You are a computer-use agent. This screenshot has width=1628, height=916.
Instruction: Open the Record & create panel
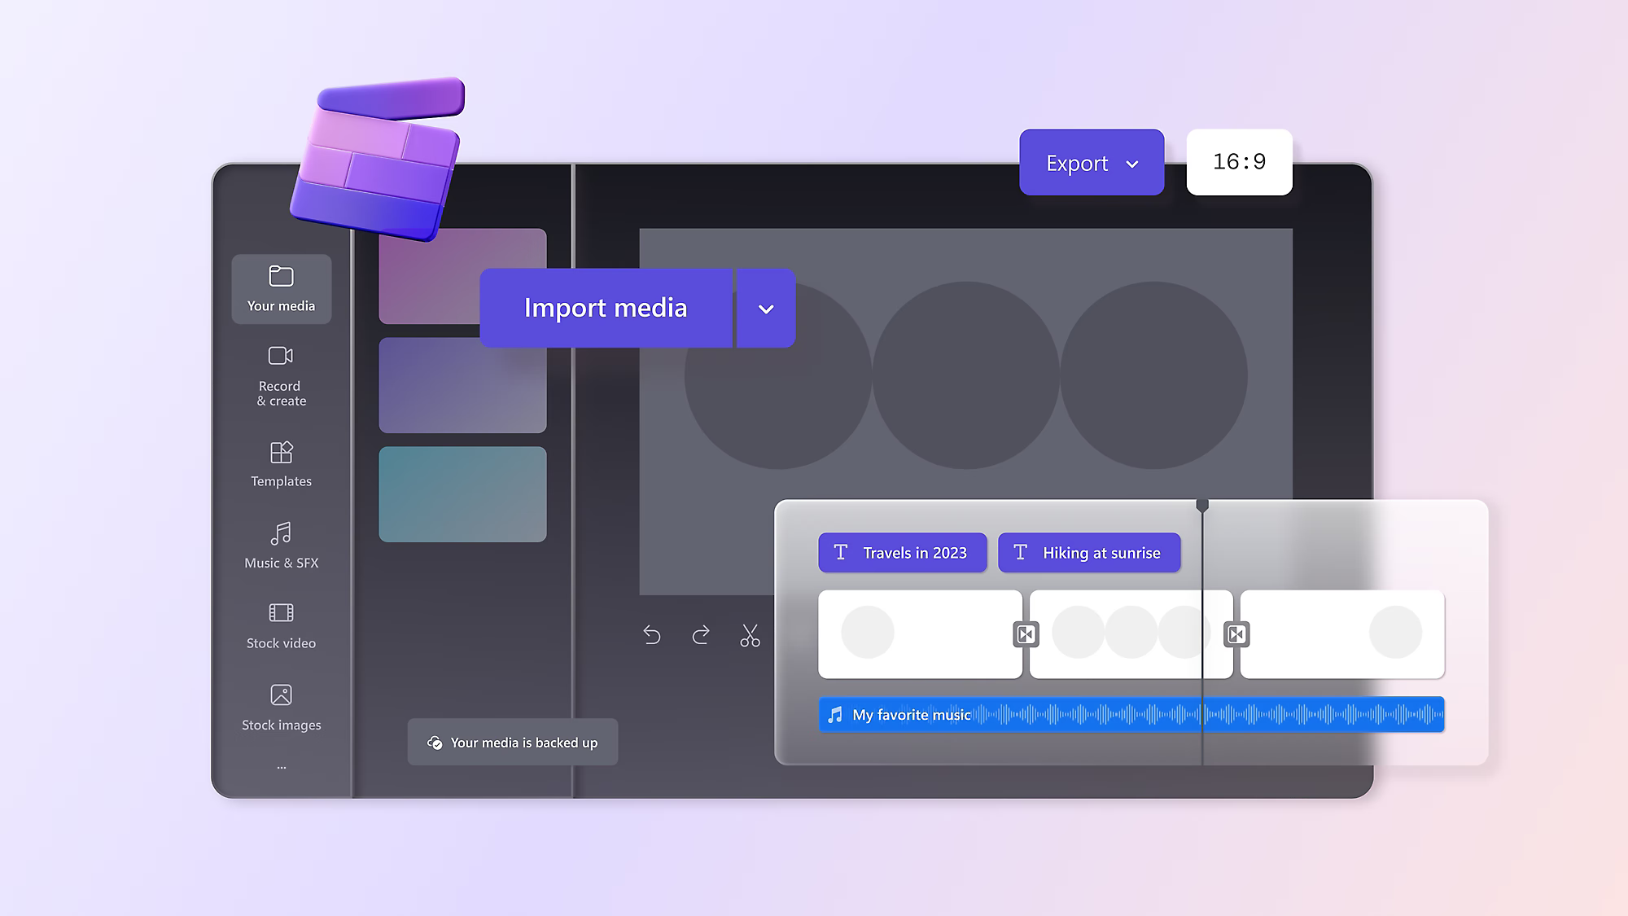[281, 377]
